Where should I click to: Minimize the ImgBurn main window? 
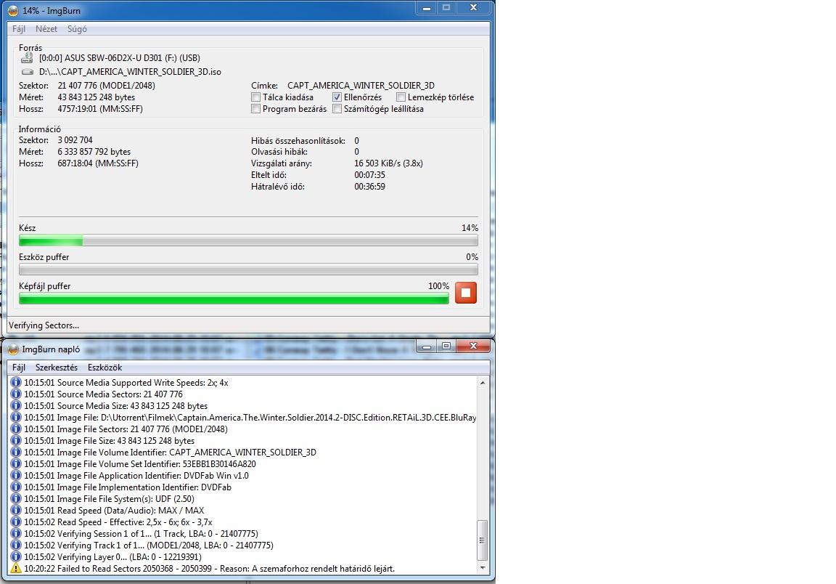coord(427,8)
